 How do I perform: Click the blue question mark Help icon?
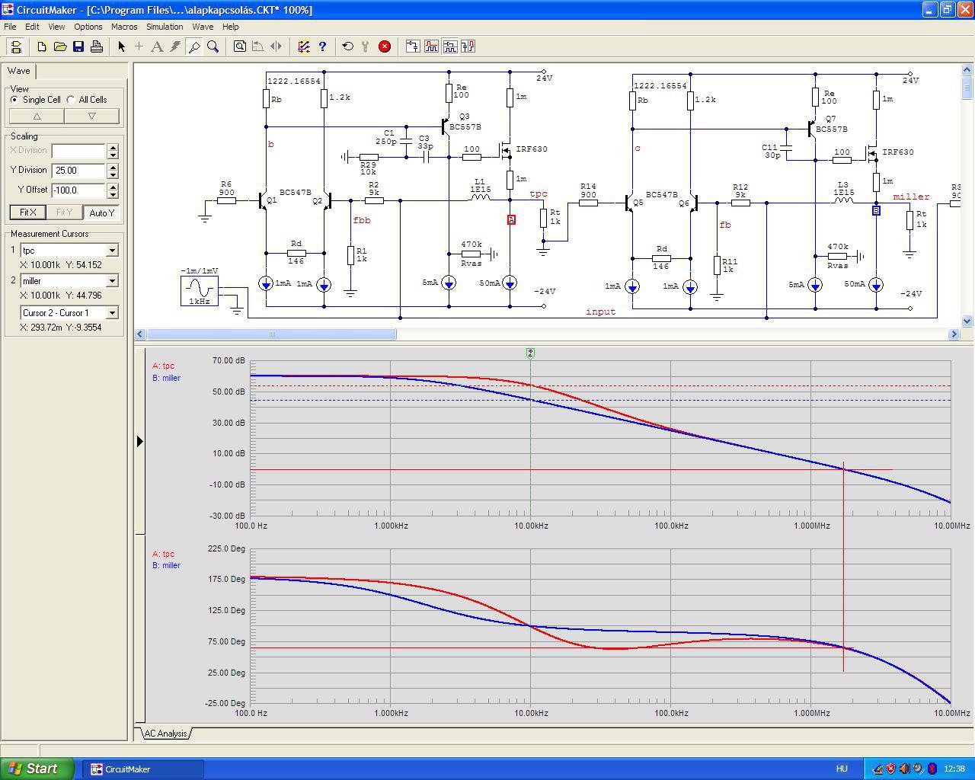322,46
